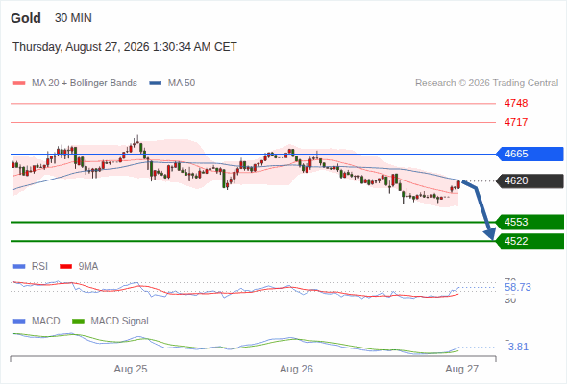Click the 4717 resistance level label
This screenshot has height=384, width=567.
coord(516,122)
